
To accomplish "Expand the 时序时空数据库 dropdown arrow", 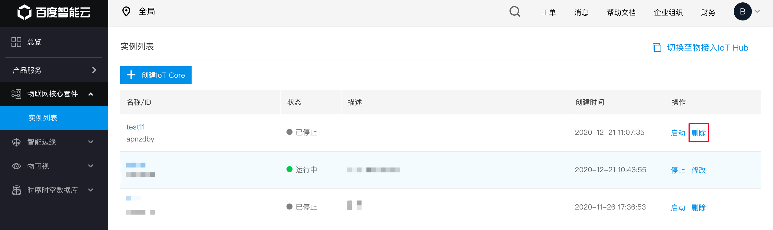I will [90, 190].
